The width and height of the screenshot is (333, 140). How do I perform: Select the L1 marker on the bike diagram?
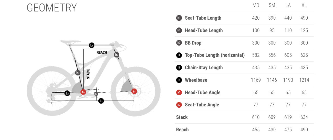click(92, 45)
